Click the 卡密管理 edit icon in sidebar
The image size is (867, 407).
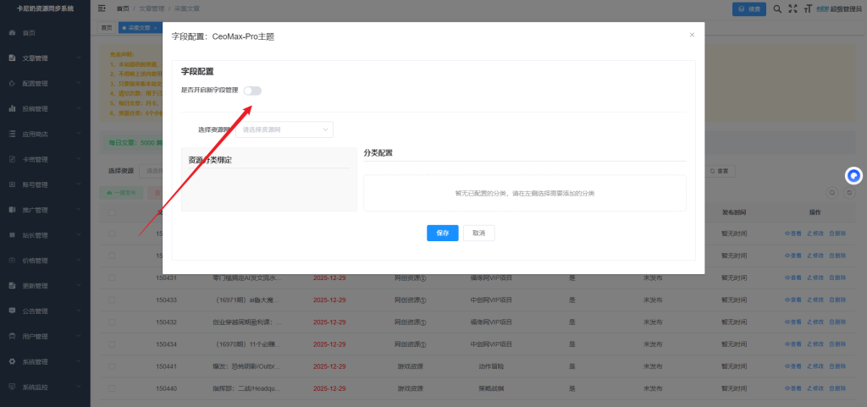pyautogui.click(x=12, y=160)
